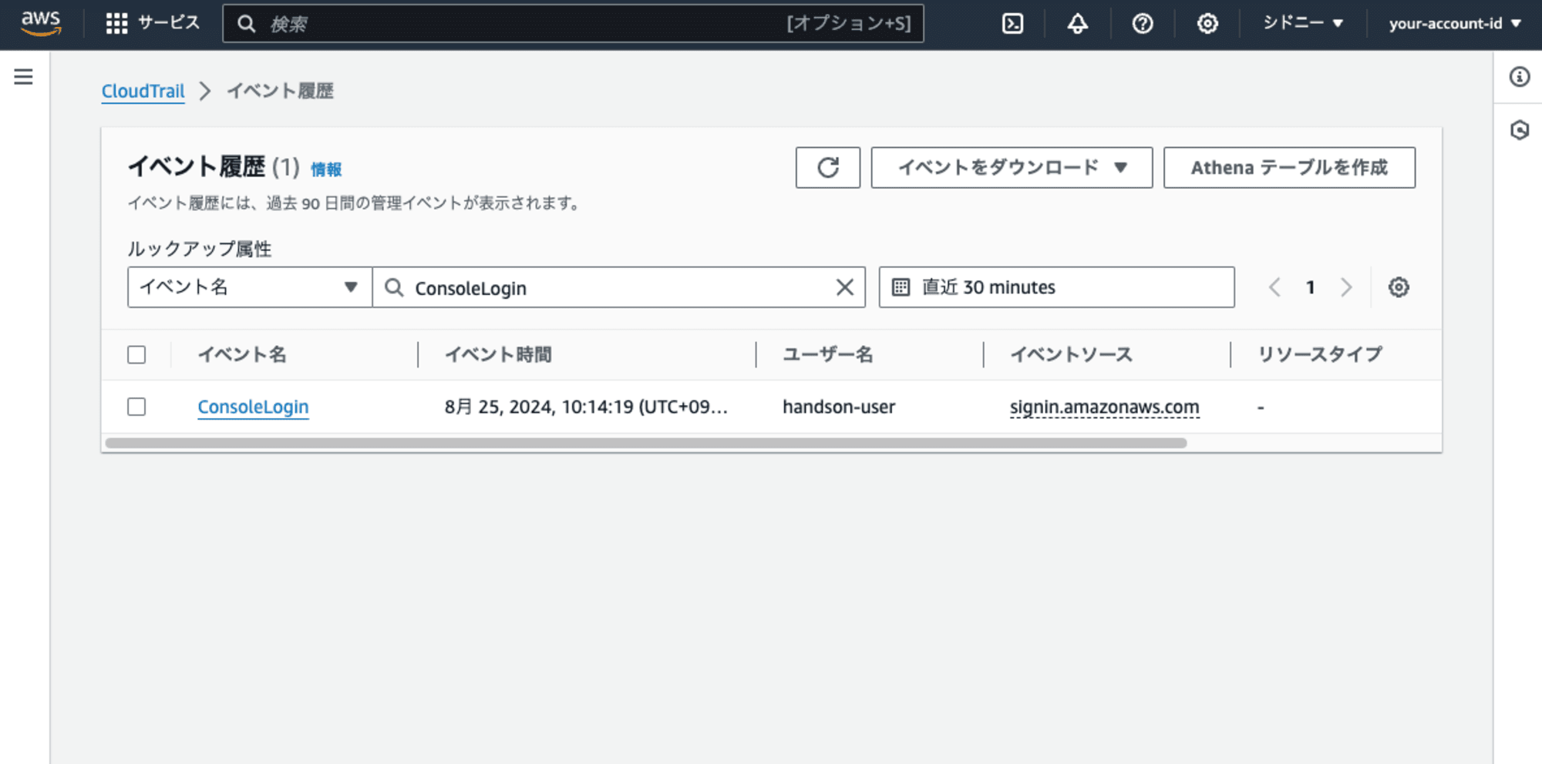Clear the ConsoleLogin filter text
This screenshot has height=764, width=1542.
pyautogui.click(x=845, y=287)
